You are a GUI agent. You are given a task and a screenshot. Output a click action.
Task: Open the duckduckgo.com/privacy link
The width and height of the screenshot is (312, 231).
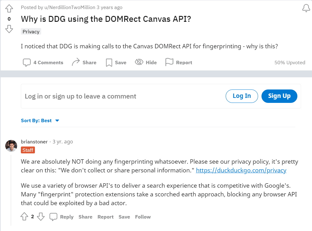241,170
